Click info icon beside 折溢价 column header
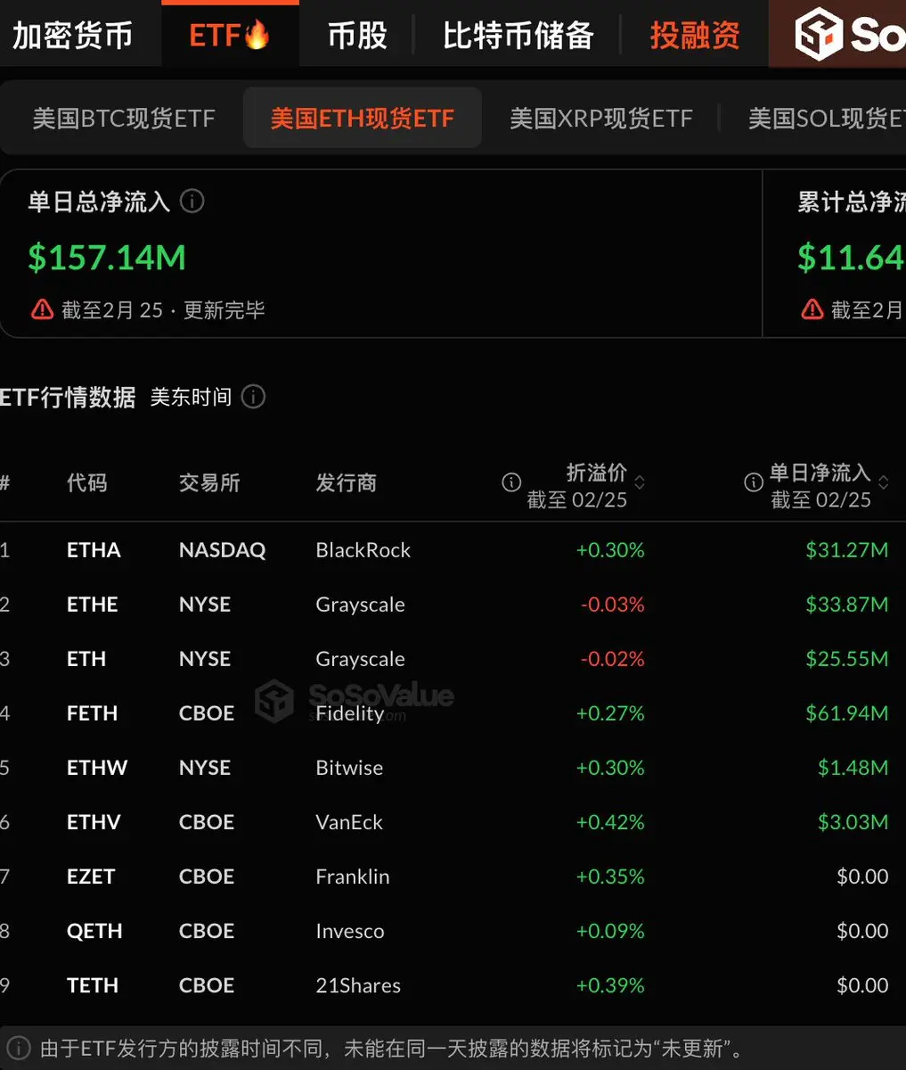906x1070 pixels. pos(511,482)
